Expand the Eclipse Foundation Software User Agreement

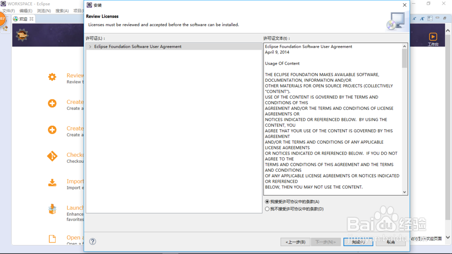coord(90,47)
